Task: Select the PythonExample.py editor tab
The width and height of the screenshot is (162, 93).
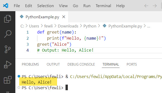Action: [42, 17]
